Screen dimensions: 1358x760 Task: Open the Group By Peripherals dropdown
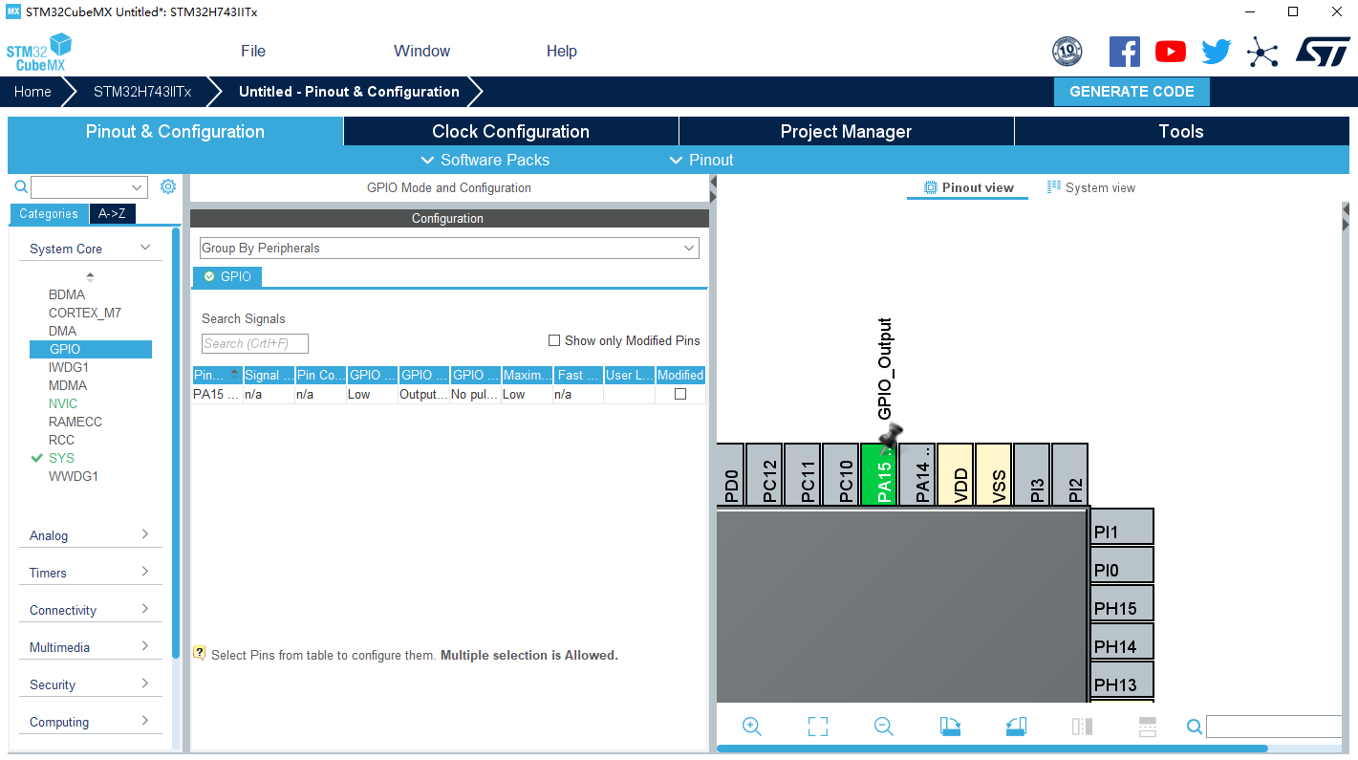(449, 249)
